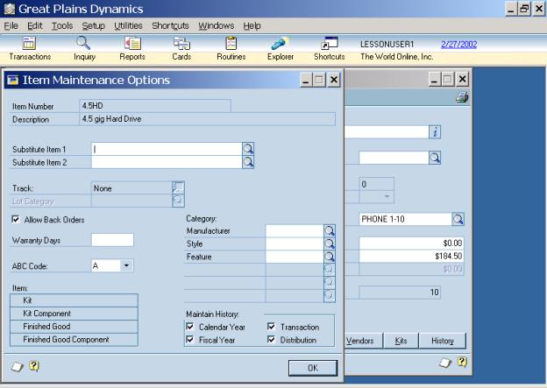Screen dimensions: 547x388
Task: Click help icon in Item Maintenance Options
Action: [x=34, y=366]
